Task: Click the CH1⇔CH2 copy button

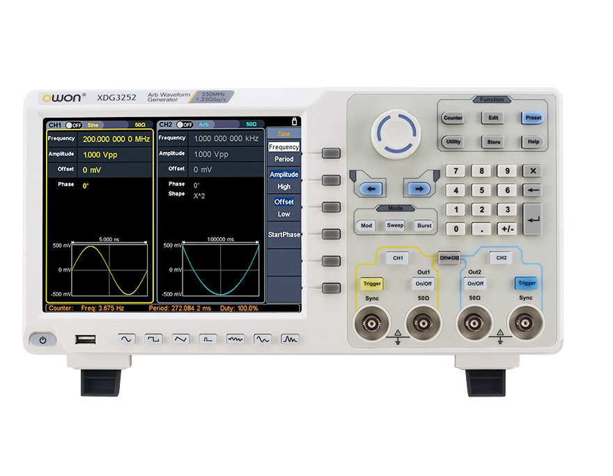Action: click(x=449, y=258)
